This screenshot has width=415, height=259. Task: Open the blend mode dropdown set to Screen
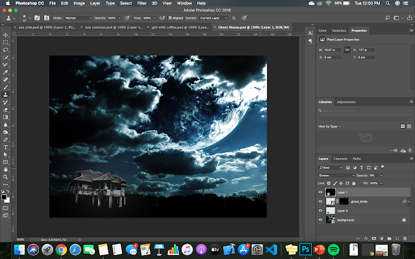(x=336, y=175)
